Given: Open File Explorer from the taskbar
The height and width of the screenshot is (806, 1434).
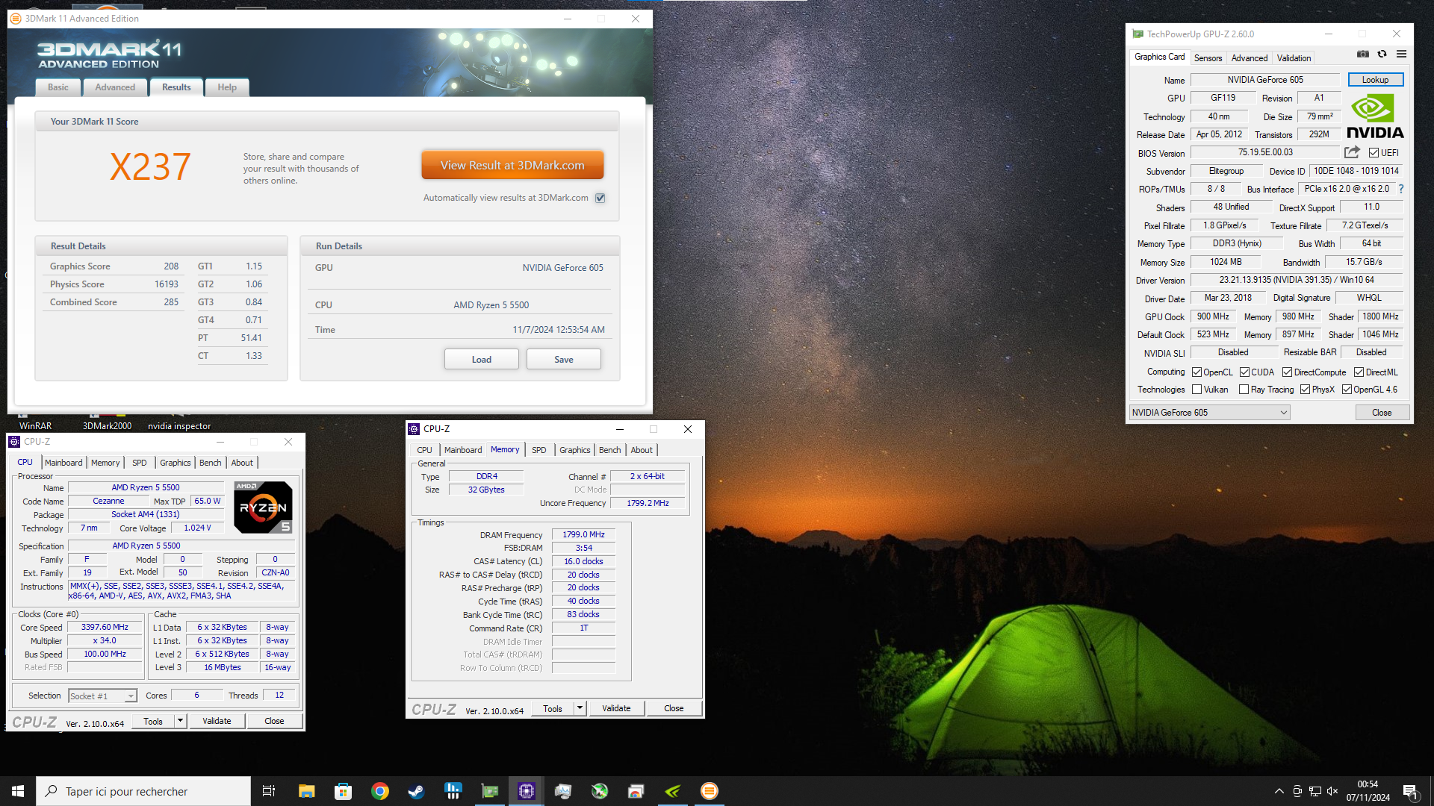Looking at the screenshot, I should (306, 791).
